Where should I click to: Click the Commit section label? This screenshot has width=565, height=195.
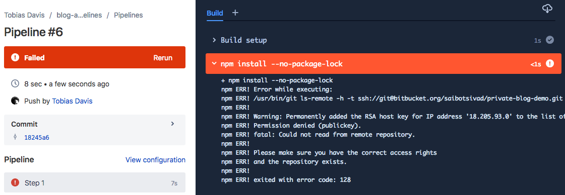(25, 124)
